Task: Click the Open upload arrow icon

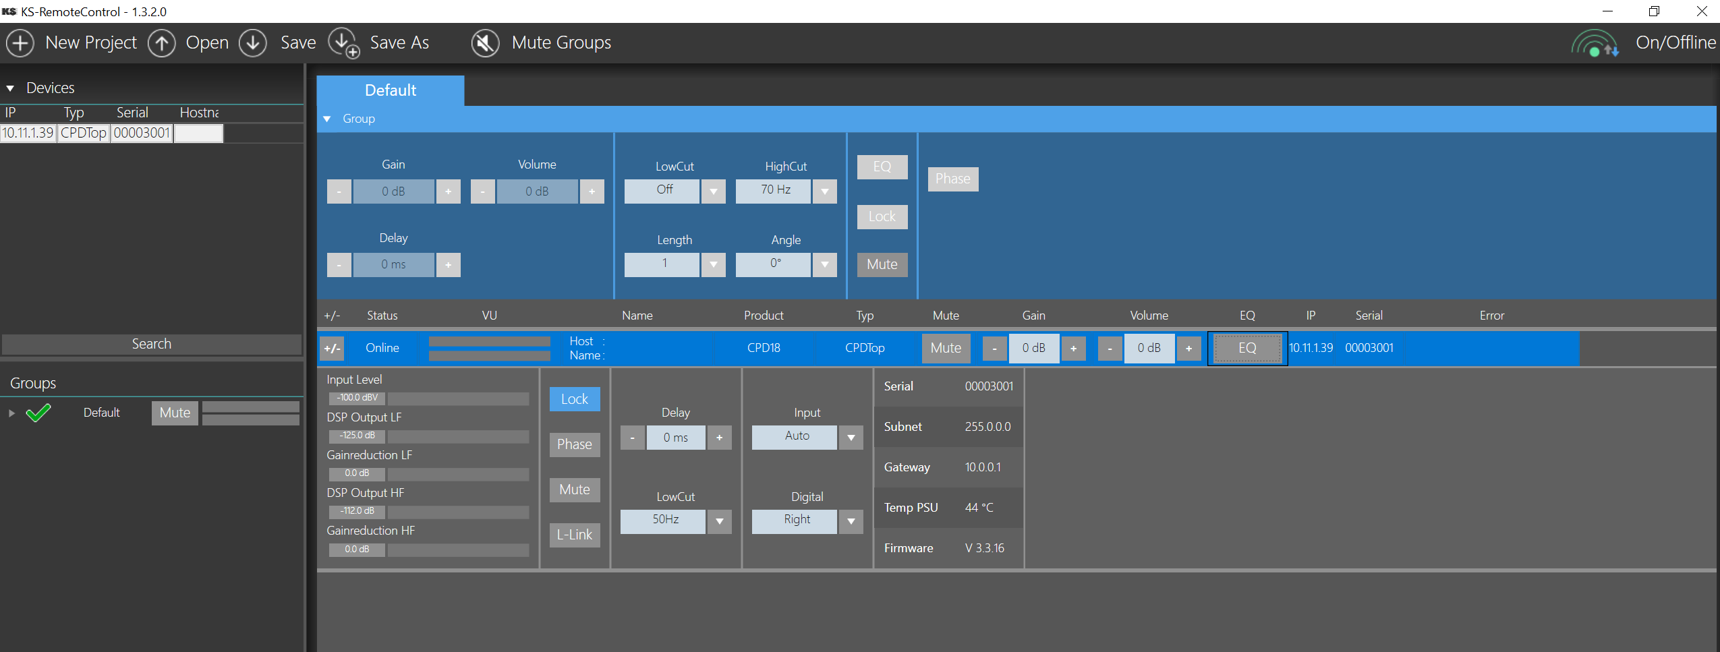Action: (162, 43)
